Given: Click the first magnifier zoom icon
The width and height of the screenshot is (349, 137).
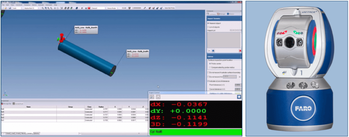Looking at the screenshot, I should (43, 8).
